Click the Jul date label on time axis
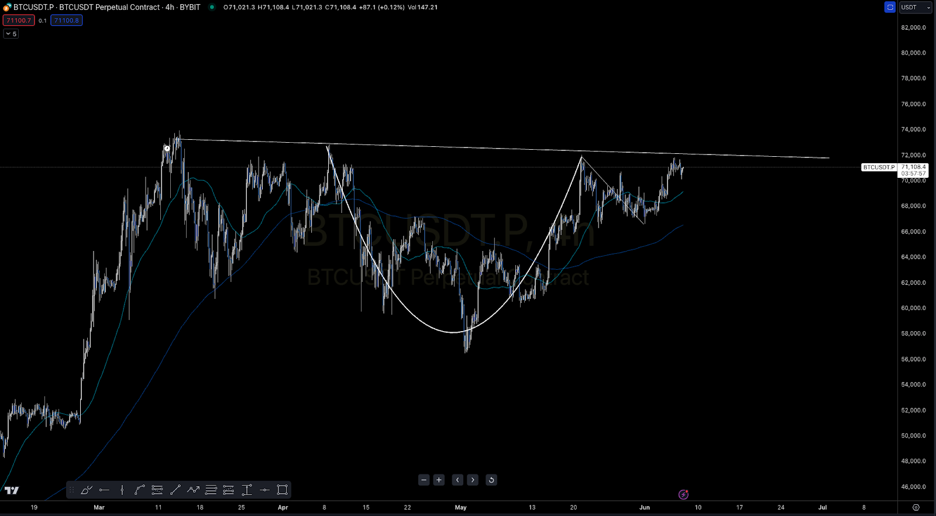Screen dimensions: 936x516 pos(823,507)
